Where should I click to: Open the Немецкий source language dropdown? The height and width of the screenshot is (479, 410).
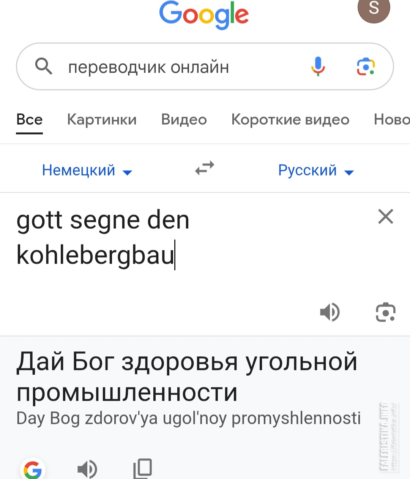click(87, 171)
